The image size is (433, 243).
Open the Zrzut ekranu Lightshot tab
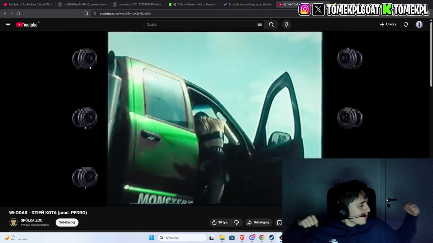coord(248,4)
